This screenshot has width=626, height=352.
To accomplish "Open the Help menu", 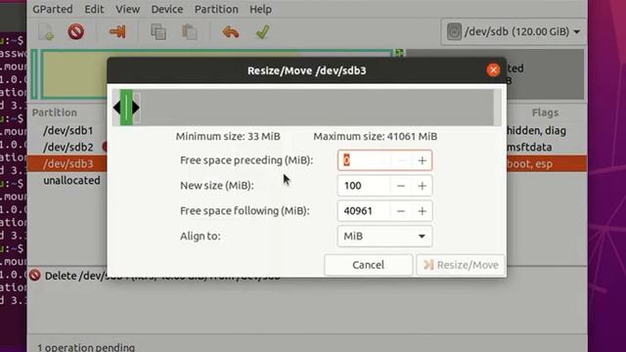I will (x=261, y=9).
